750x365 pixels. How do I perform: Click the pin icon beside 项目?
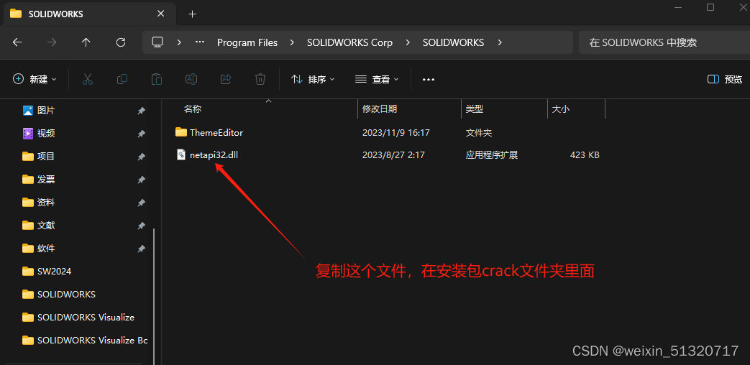point(141,157)
